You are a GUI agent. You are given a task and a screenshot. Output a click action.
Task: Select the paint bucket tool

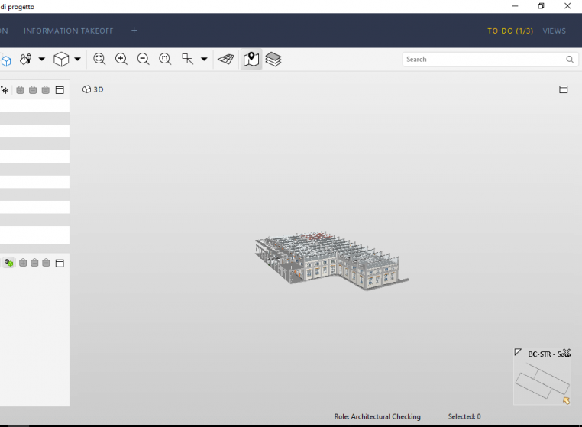26,59
